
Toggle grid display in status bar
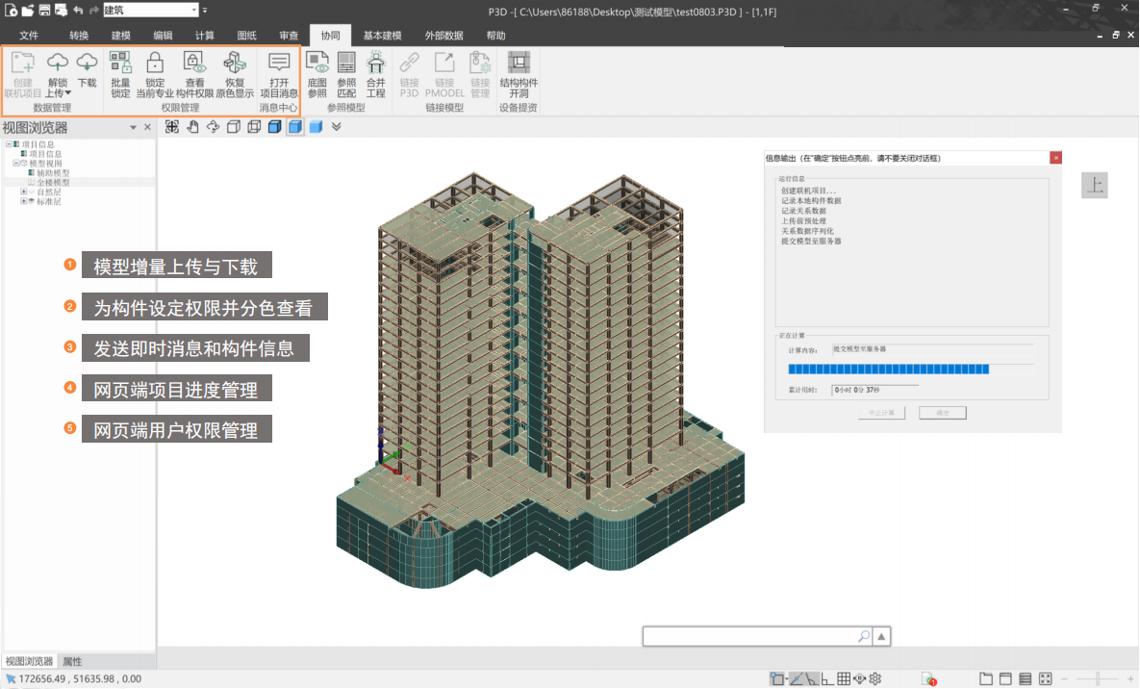(x=843, y=678)
